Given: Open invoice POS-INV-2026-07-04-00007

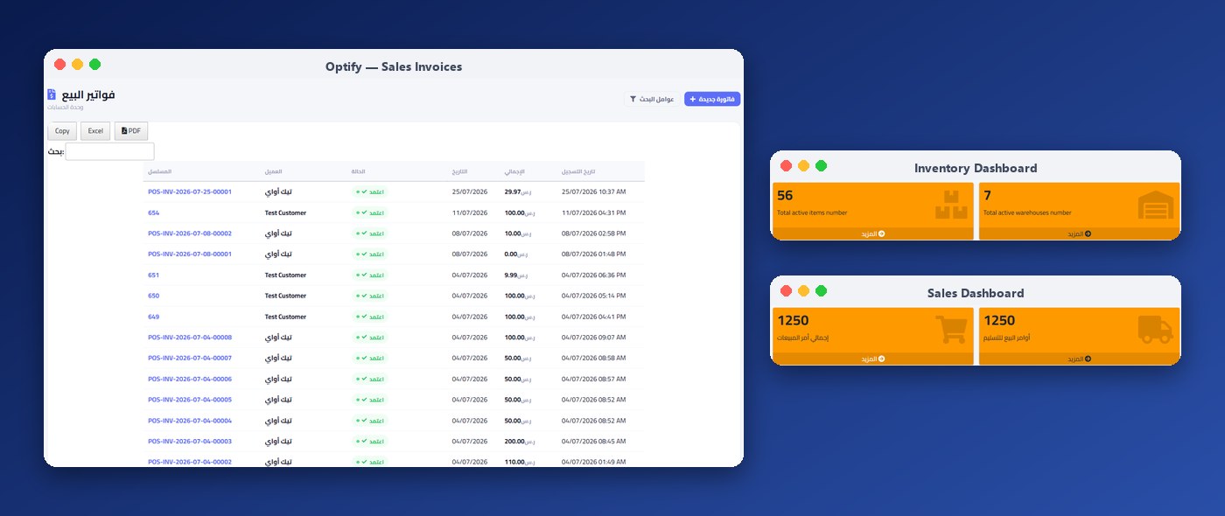Looking at the screenshot, I should [190, 358].
